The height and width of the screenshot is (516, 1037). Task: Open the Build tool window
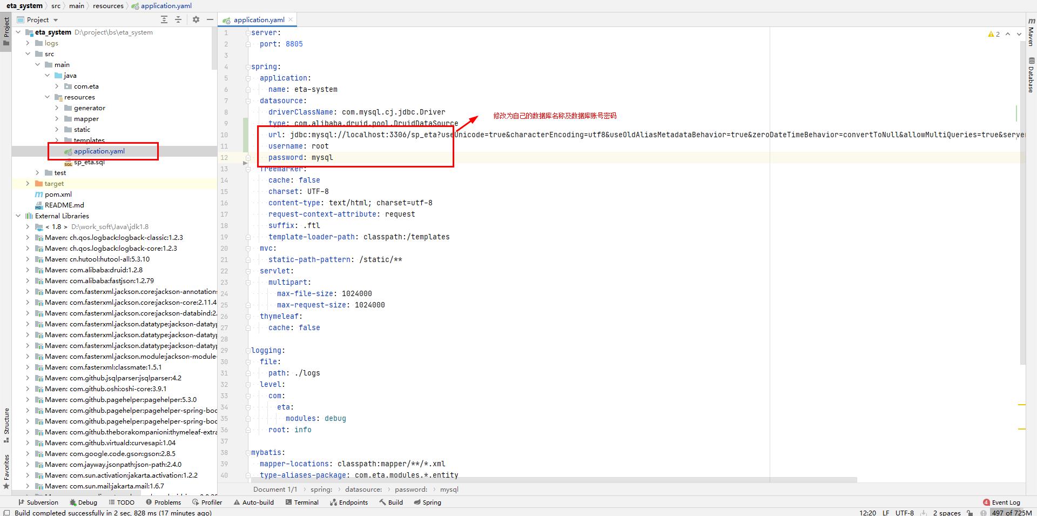point(391,502)
